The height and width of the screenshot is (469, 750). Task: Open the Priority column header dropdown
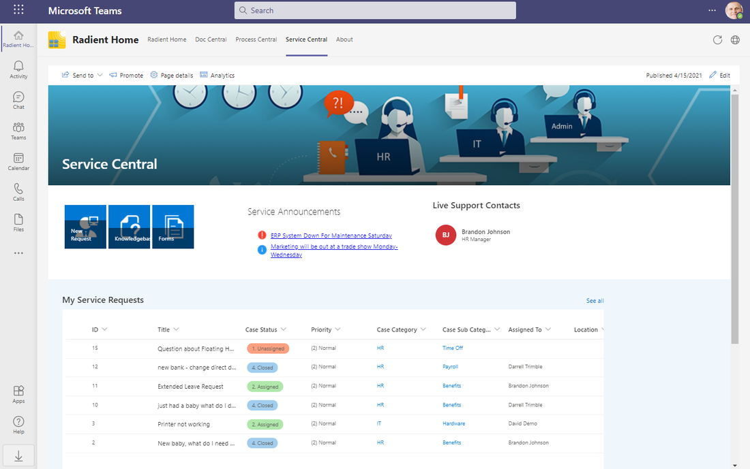[338, 329]
